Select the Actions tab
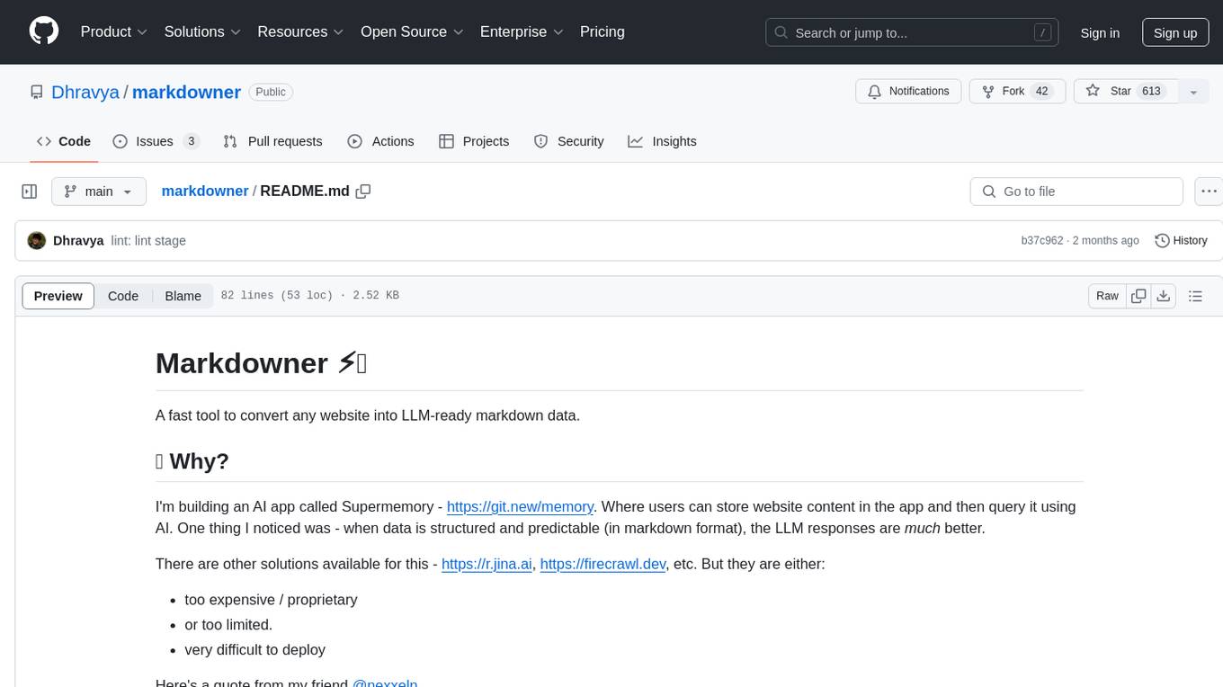The image size is (1223, 687). click(380, 141)
